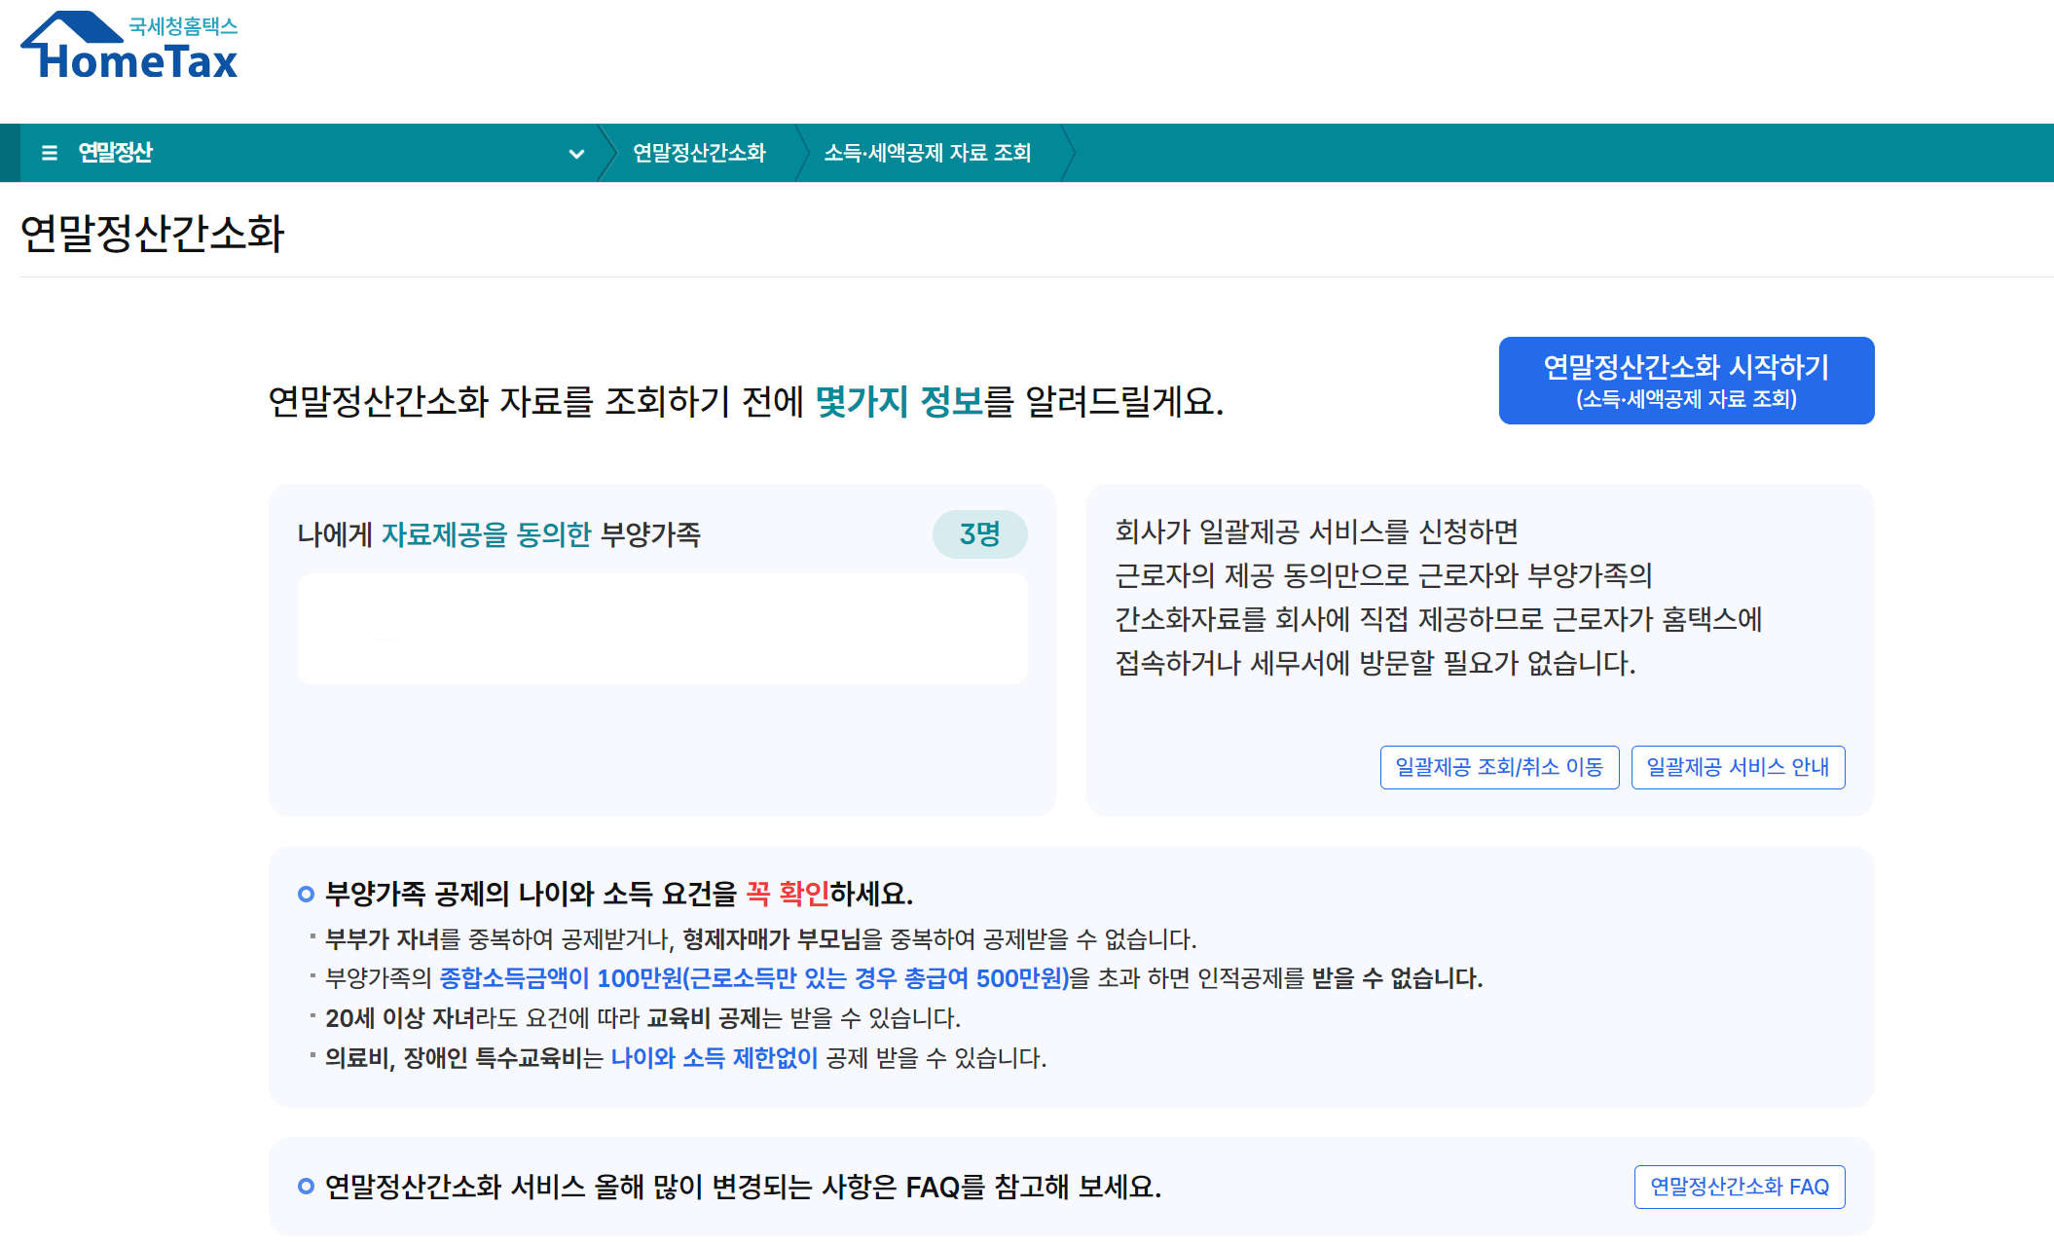
Task: Open the hamburger menu icon
Action: 50,153
